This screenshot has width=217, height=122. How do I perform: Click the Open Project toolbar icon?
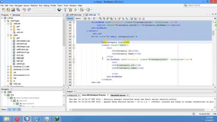coord(13,10)
